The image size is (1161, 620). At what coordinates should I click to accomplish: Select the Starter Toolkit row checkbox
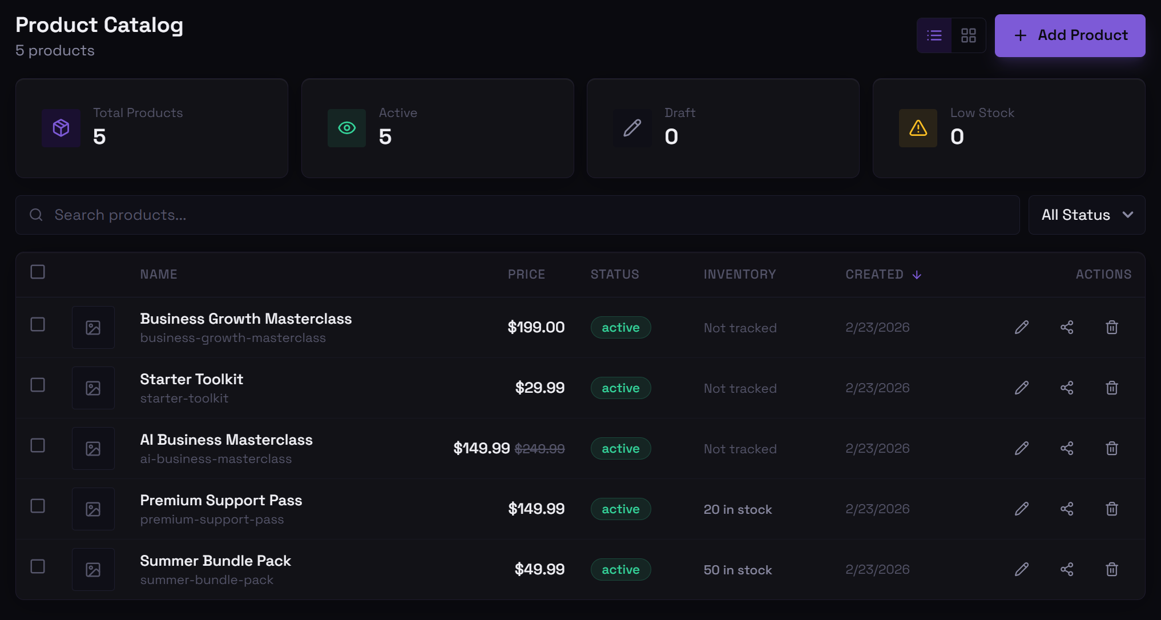click(x=38, y=385)
